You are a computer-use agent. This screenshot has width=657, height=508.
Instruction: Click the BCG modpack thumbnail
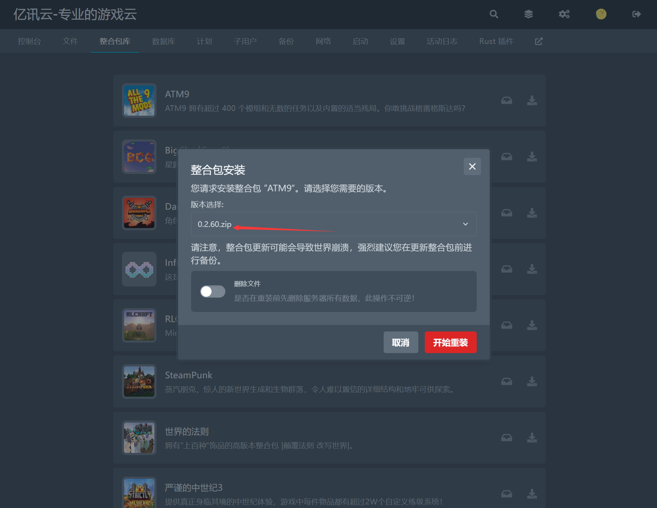coord(139,157)
